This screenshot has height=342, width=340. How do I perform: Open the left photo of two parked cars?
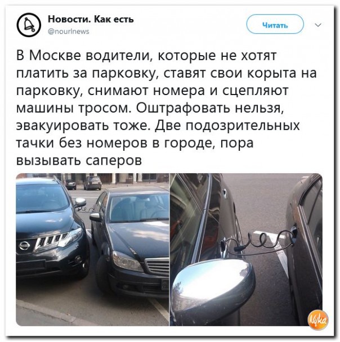(x=92, y=250)
